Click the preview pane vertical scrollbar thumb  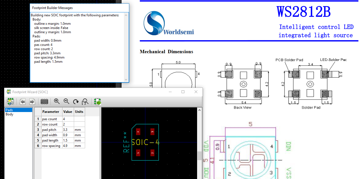pyautogui.click(x=200, y=156)
